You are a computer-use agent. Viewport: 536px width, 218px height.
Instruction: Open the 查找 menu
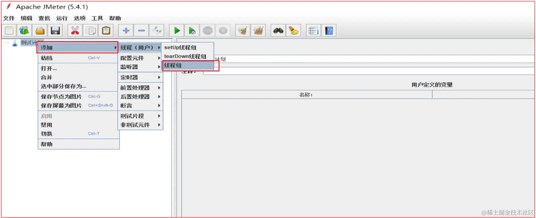[44, 18]
